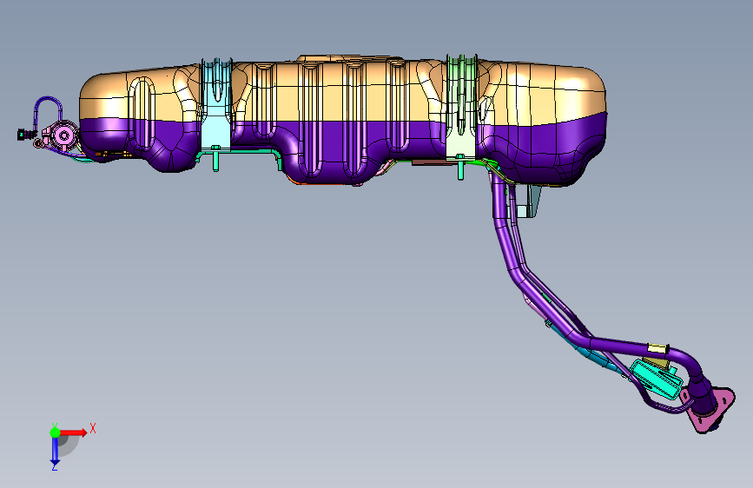The width and height of the screenshot is (753, 488).
Task: Select the green Y axis dot on the triad
Action: pyautogui.click(x=55, y=432)
